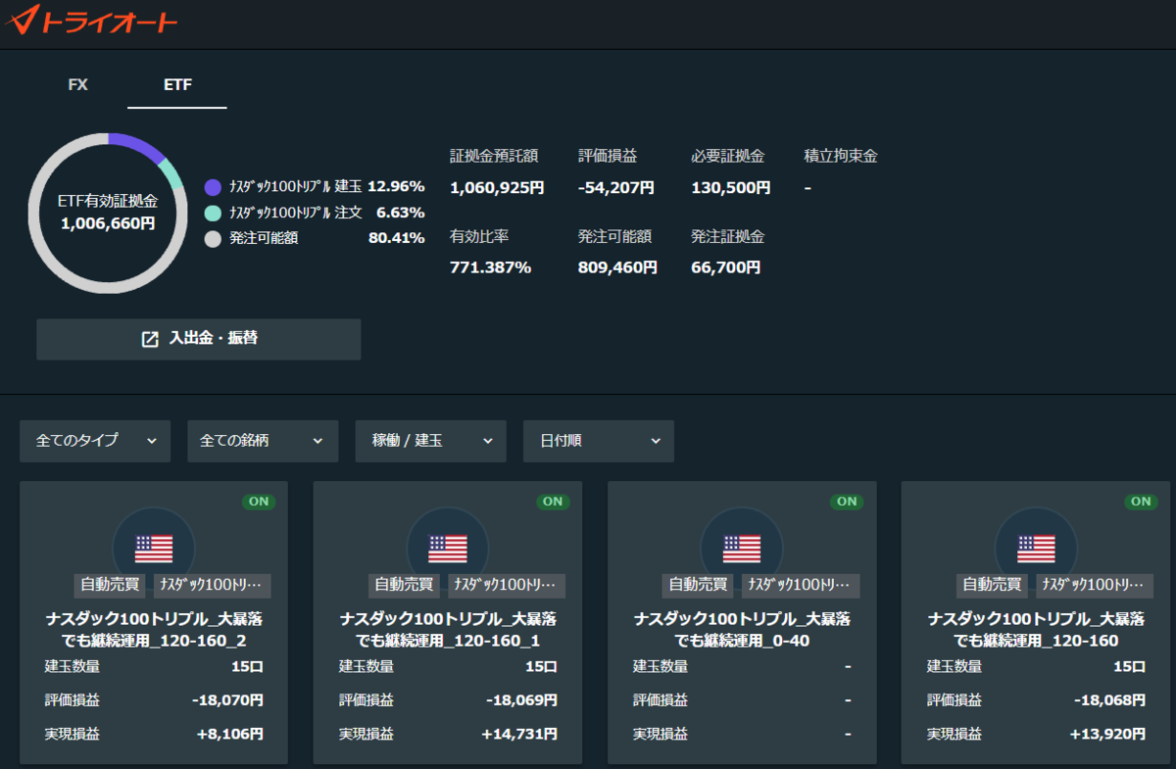Viewport: 1176px width, 769px height.
Task: Open ナスダック100トリプル_大暴落でも継続運用_120-160_2 title
Action: coord(154,630)
